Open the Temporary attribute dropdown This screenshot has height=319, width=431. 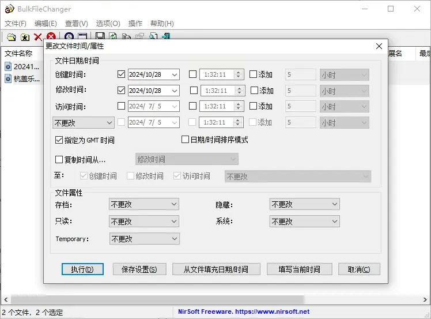(x=144, y=239)
